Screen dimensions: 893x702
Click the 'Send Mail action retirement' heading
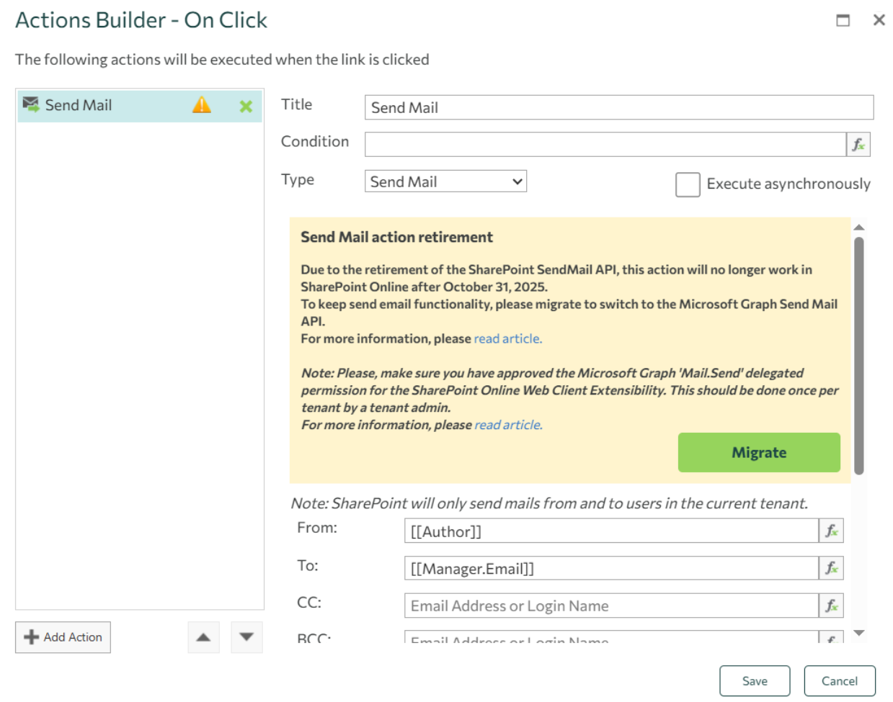(396, 237)
